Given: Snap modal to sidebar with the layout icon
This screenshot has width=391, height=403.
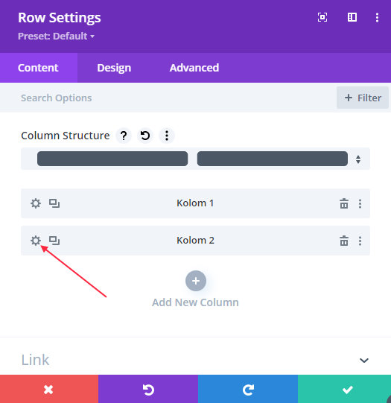Looking at the screenshot, I should (352, 17).
